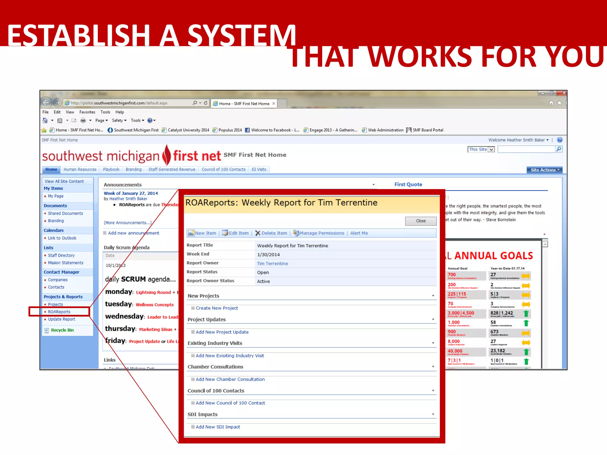Collapse the Project Updates section arrow

pos(433,319)
